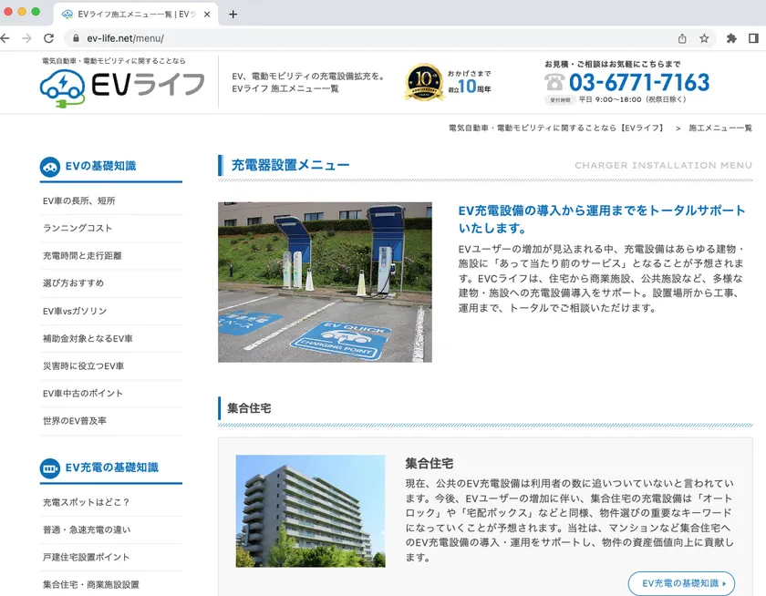
Task: Open 充電時間と走行距離 in sidebar
Action: [x=82, y=255]
